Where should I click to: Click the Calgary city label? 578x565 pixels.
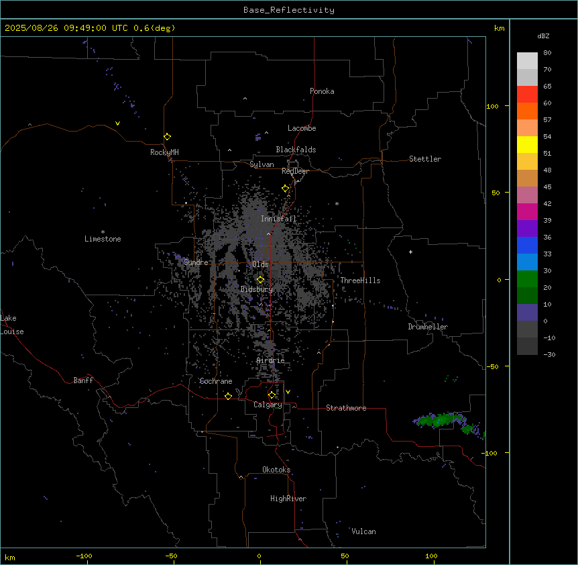(268, 405)
